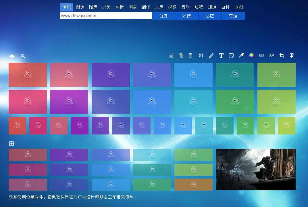The image size is (308, 207).
Task: Select the magic wand tool
Action: coord(23,56)
